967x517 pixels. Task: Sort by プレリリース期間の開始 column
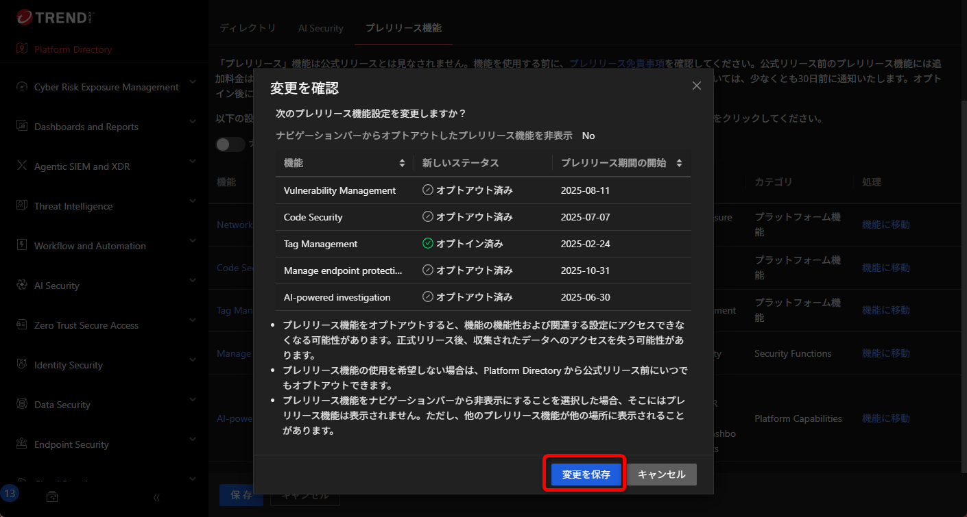[678, 163]
